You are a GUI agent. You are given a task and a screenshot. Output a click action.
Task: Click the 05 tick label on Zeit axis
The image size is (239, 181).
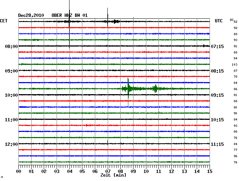click(x=82, y=171)
